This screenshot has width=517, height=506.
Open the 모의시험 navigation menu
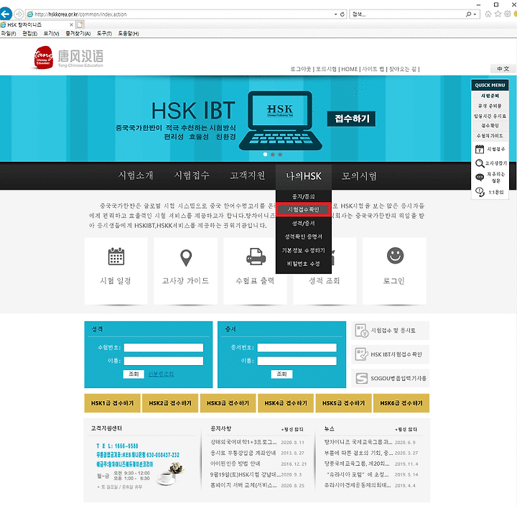click(359, 176)
